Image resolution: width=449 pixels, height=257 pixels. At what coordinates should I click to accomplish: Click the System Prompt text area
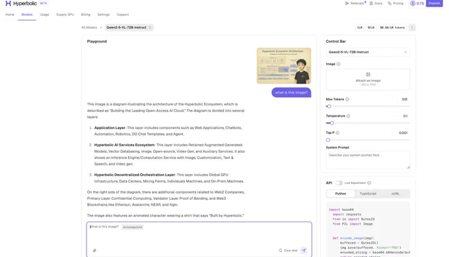click(368, 160)
